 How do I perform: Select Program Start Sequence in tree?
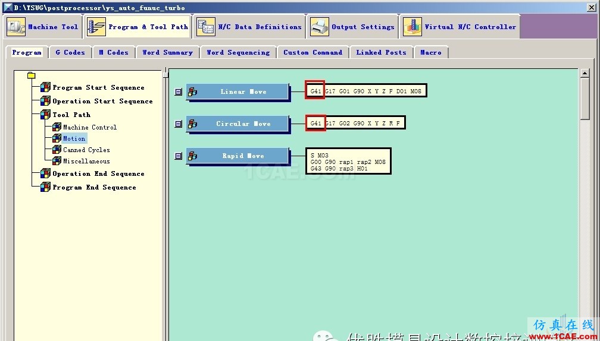pos(98,87)
